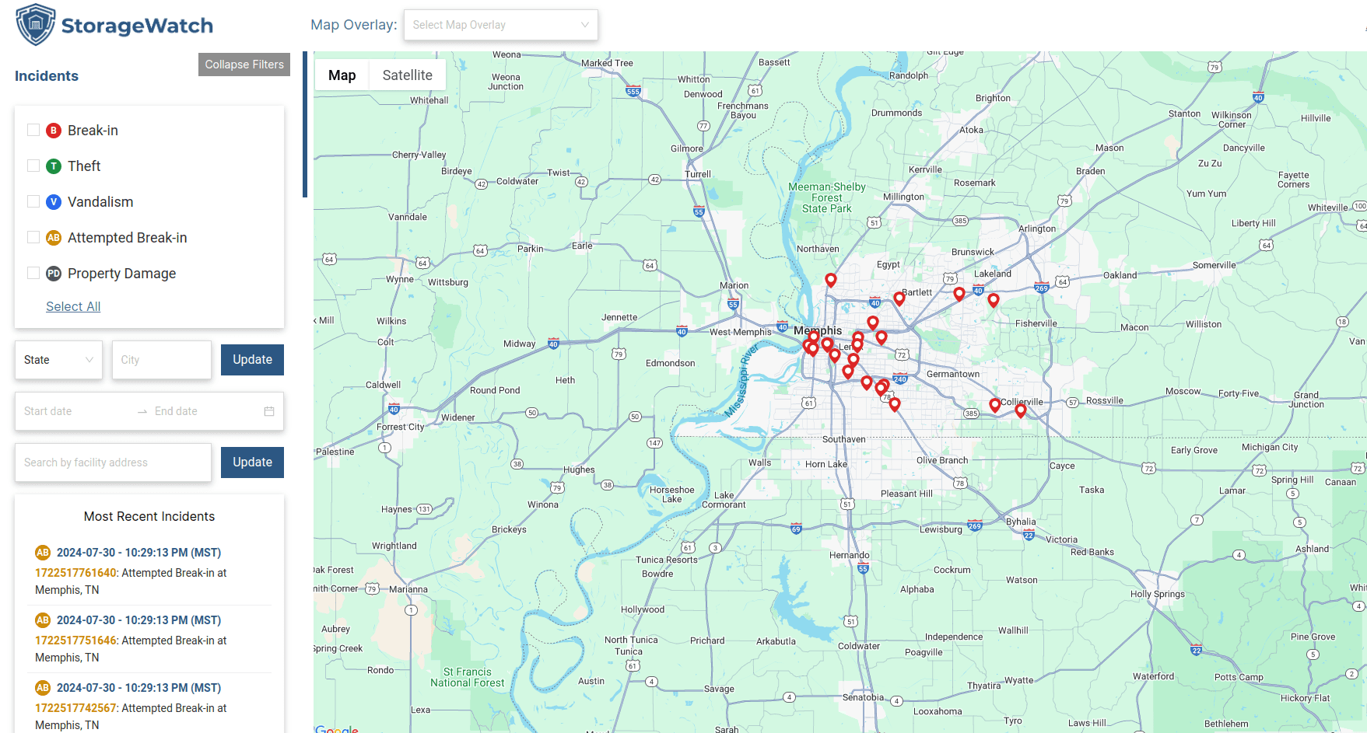Focus the Search by facility address field
1367x733 pixels.
pos(113,462)
